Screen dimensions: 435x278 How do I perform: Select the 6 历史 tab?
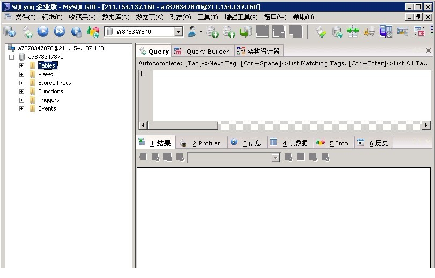373,143
